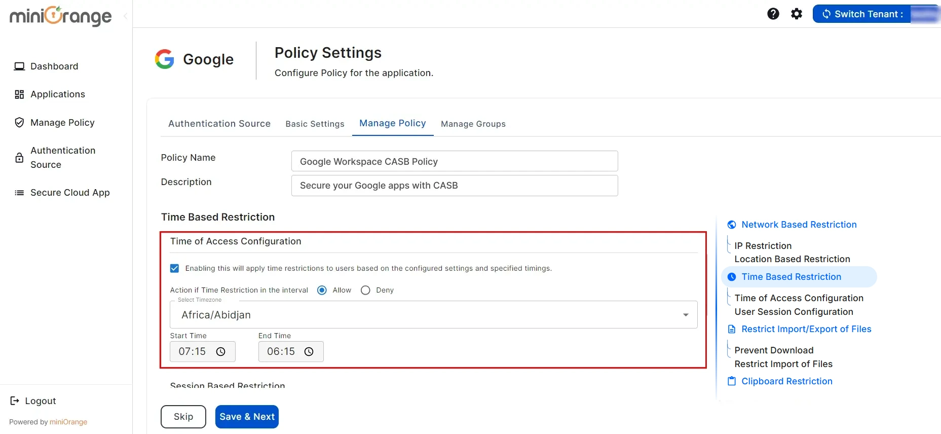Uncheck the time restriction enable checkbox
The width and height of the screenshot is (941, 434).
175,268
